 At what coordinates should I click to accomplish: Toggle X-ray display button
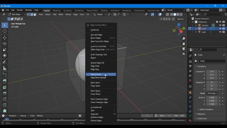click(167, 15)
